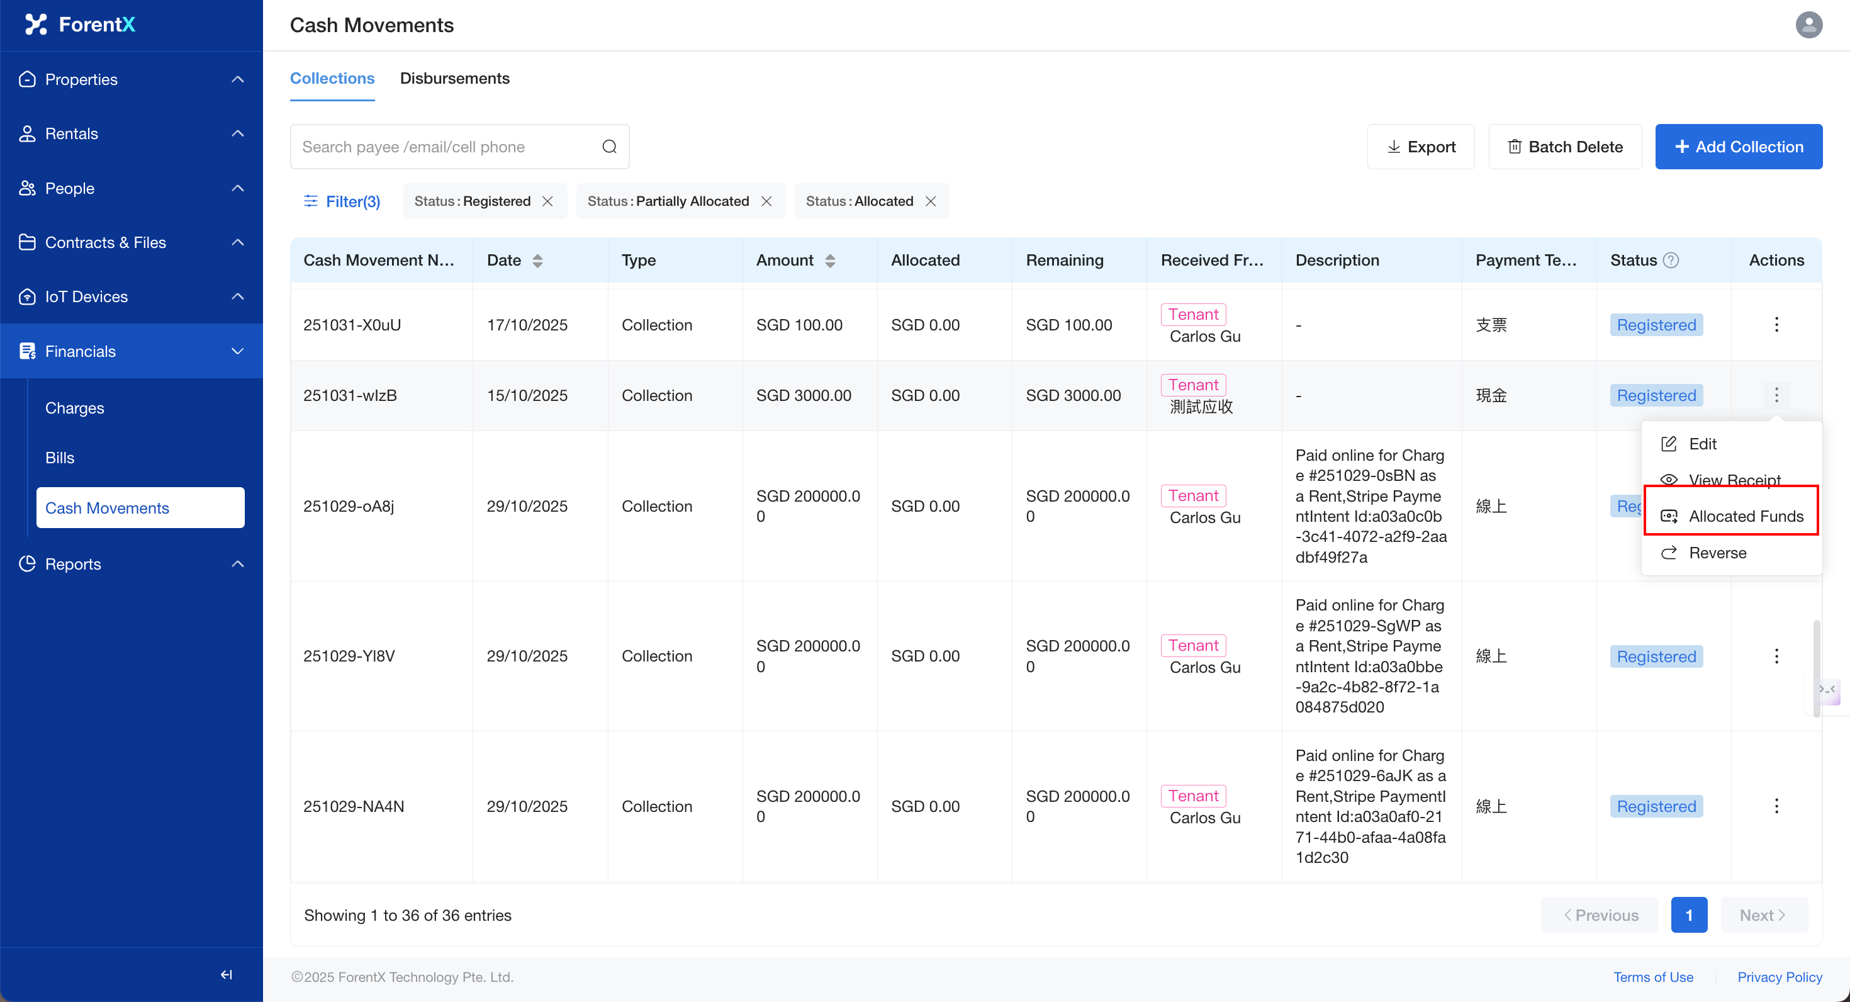Switch to the Disbursements tab

454,78
